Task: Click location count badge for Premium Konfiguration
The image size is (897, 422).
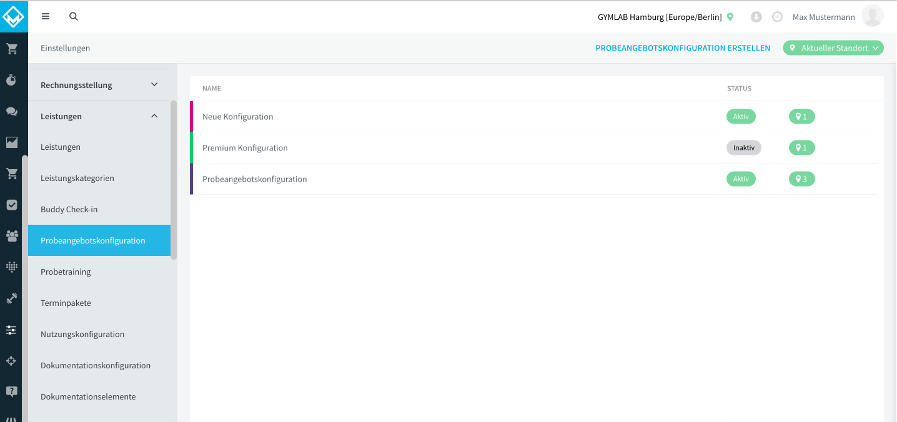Action: click(x=802, y=148)
